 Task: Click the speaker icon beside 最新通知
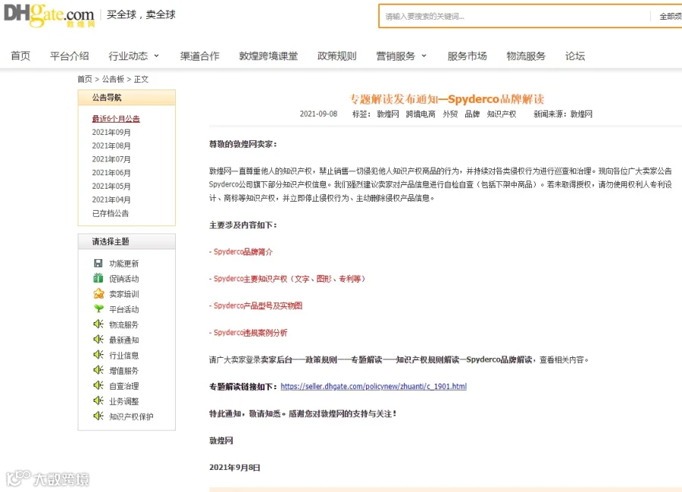point(99,340)
